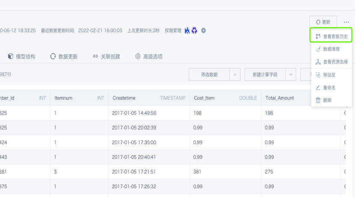The height and width of the screenshot is (197, 356).
Task: Switch to the 模型结构 tab
Action: click(21, 56)
